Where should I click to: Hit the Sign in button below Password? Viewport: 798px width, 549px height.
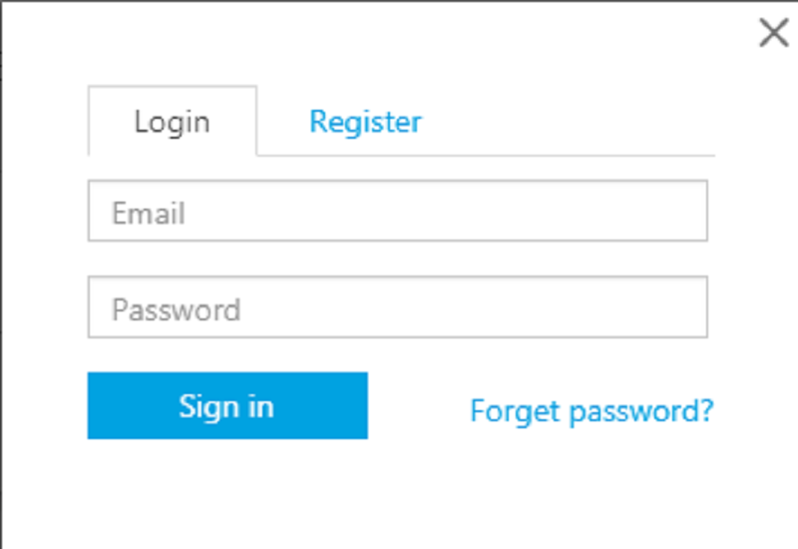click(227, 405)
